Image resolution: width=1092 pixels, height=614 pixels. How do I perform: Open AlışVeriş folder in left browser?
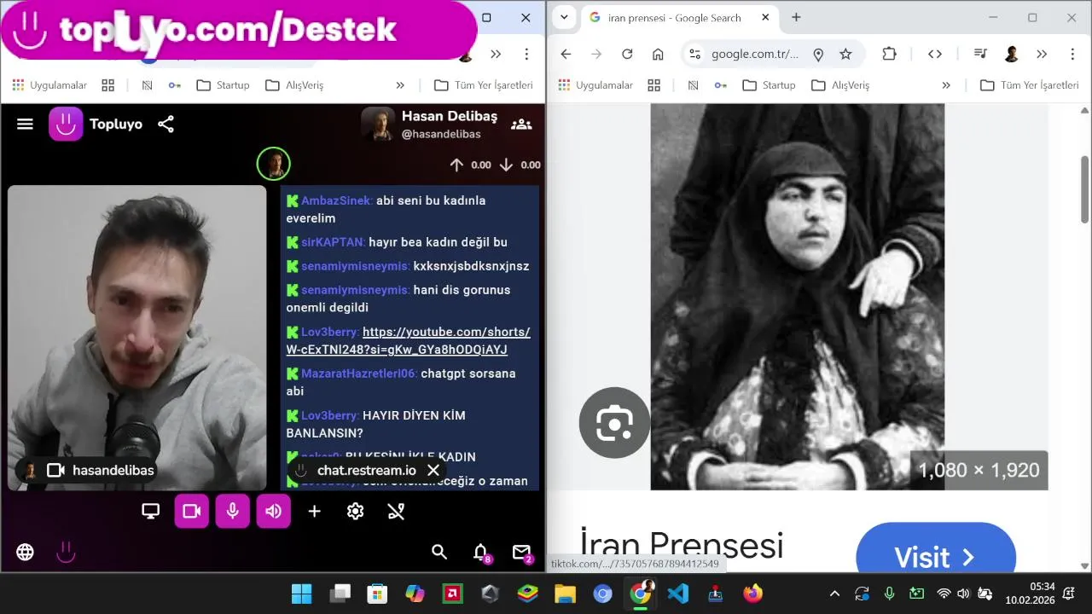(x=294, y=85)
